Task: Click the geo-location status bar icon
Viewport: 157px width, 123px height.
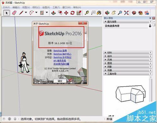Action: click(x=4, y=119)
